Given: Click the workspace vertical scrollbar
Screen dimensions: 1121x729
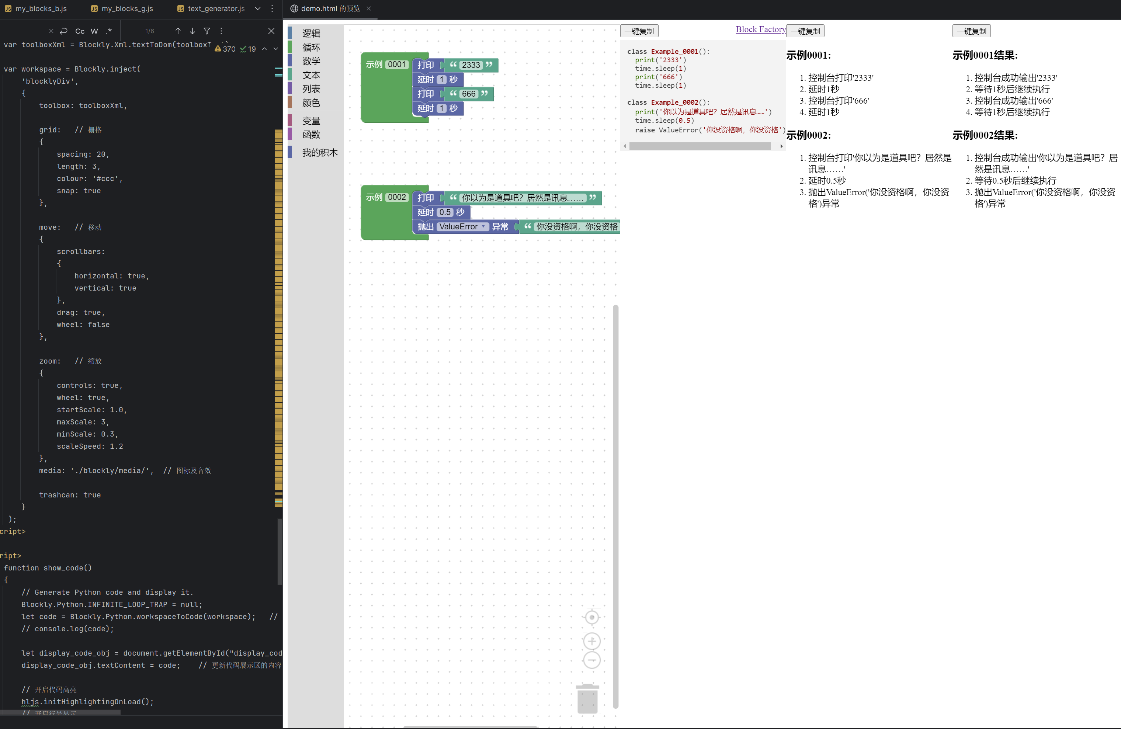Looking at the screenshot, I should [615, 507].
